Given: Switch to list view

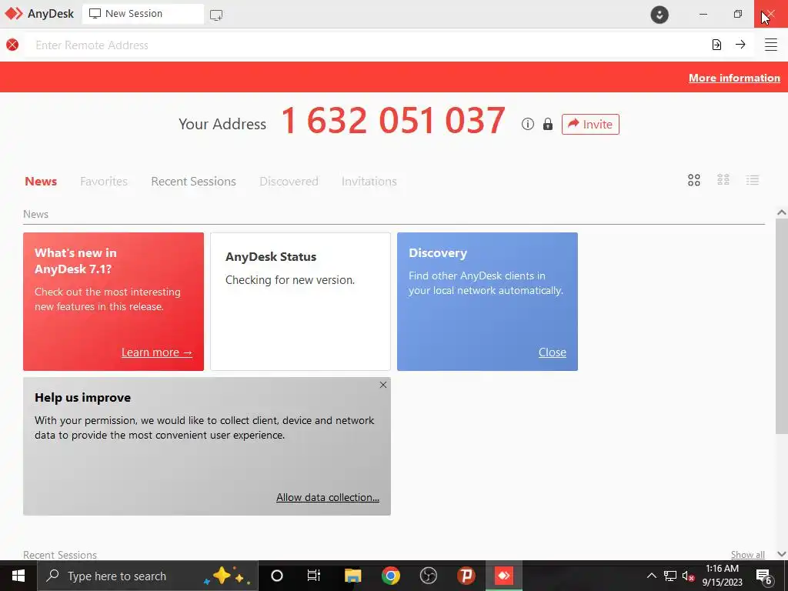Looking at the screenshot, I should [753, 180].
